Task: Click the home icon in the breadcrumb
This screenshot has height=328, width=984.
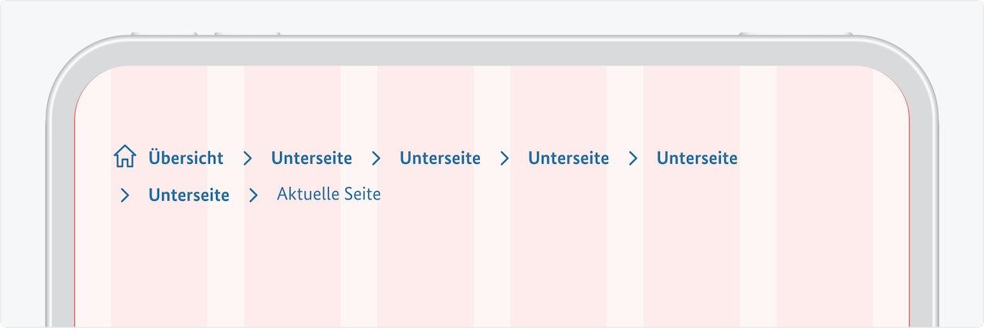Action: [124, 157]
